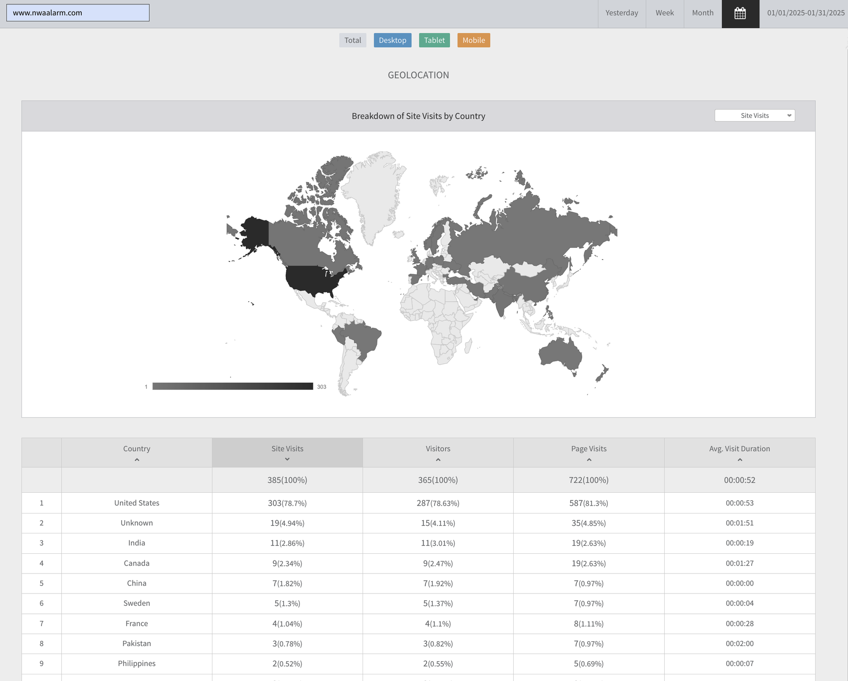Sort table by Site Visits arrow

[x=287, y=460]
